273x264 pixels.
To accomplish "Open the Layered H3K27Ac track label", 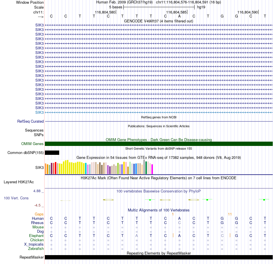I will [x=19, y=182].
